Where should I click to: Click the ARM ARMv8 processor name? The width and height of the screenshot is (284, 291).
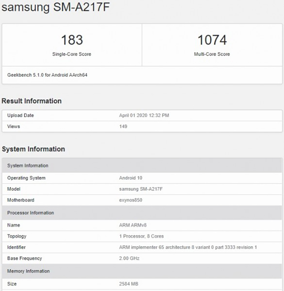132,225
